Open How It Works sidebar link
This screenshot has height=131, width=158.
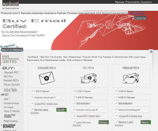pyautogui.click(x=12, y=111)
